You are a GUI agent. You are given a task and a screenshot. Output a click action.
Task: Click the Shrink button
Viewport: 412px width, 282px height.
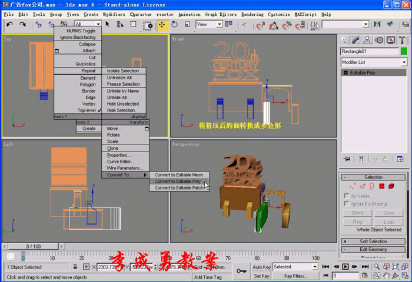click(x=358, y=213)
